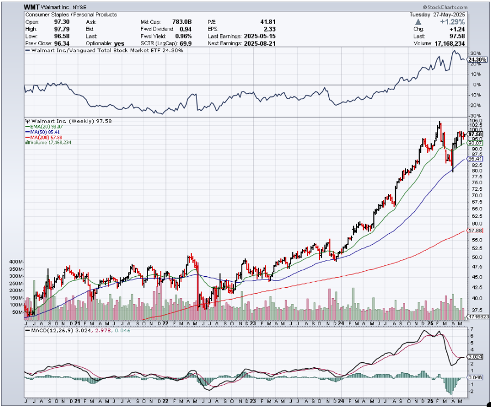The width and height of the screenshot is (491, 407).
Task: Click the red 57.88 tag on the price axis
Action: [475, 230]
